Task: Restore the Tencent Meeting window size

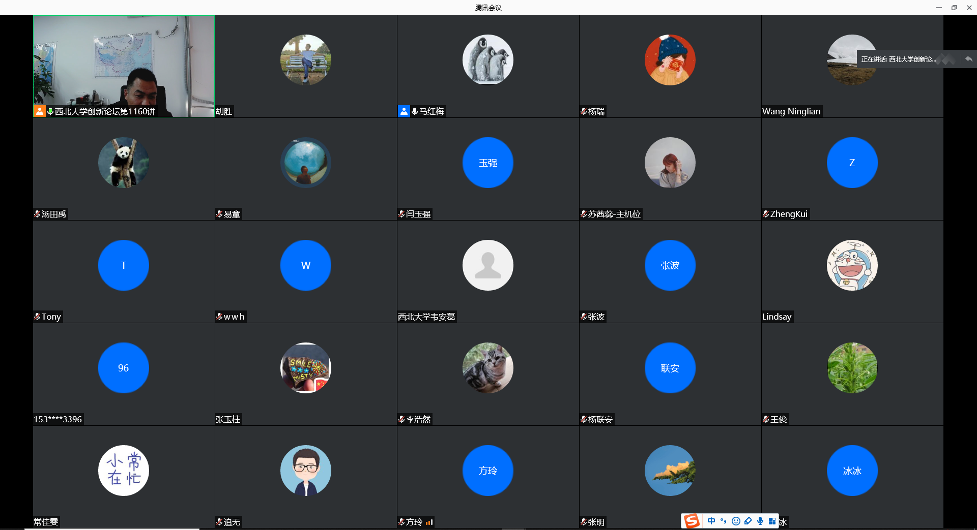Action: (x=954, y=8)
